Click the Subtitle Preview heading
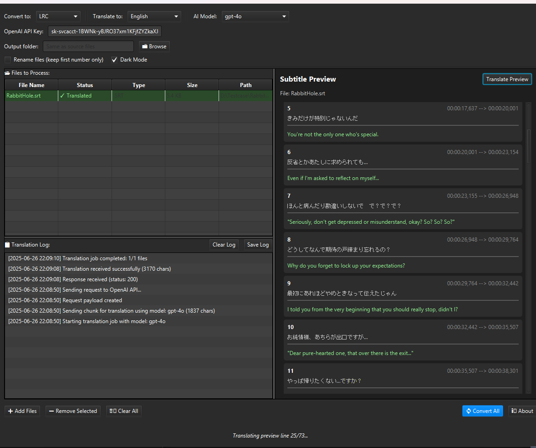The width and height of the screenshot is (536, 448). (308, 79)
